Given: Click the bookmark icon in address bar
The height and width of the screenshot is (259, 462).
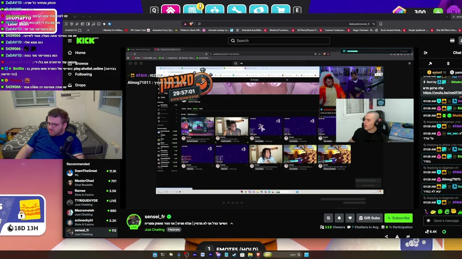Looking at the screenshot, I should (x=380, y=24).
